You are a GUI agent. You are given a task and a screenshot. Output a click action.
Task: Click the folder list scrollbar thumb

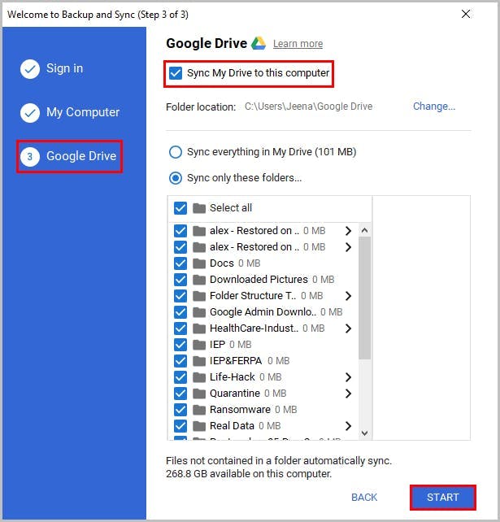pyautogui.click(x=365, y=298)
